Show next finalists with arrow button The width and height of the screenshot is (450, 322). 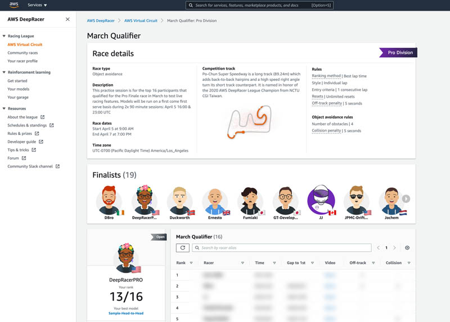[406, 199]
